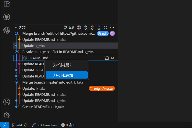Image resolution: width=192 pixels, height=128 pixels.
Task: Open the Manage settings gear
Action: tap(7, 115)
